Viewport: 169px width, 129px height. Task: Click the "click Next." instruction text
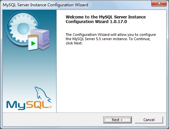coord(74,43)
